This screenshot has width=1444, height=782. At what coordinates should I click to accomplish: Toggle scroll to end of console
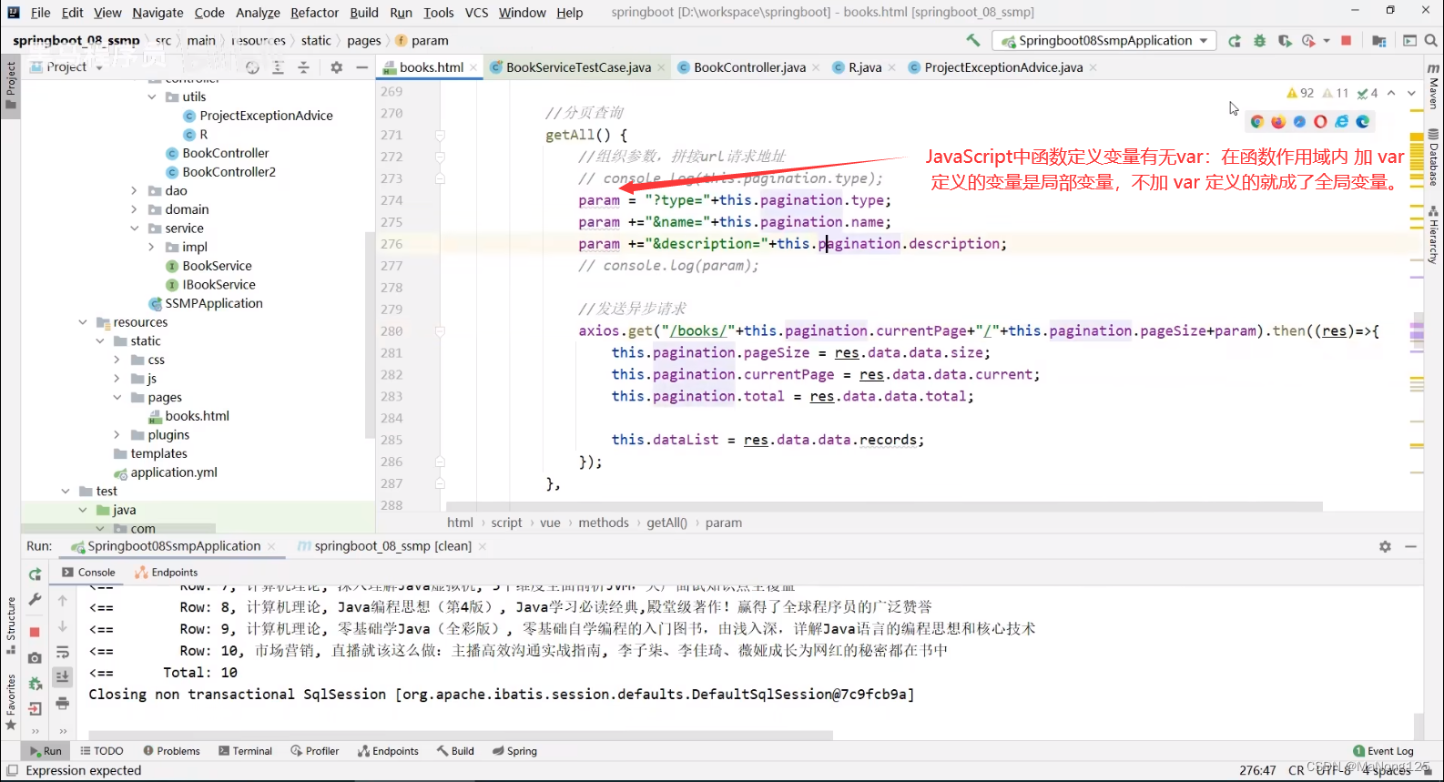(x=63, y=676)
